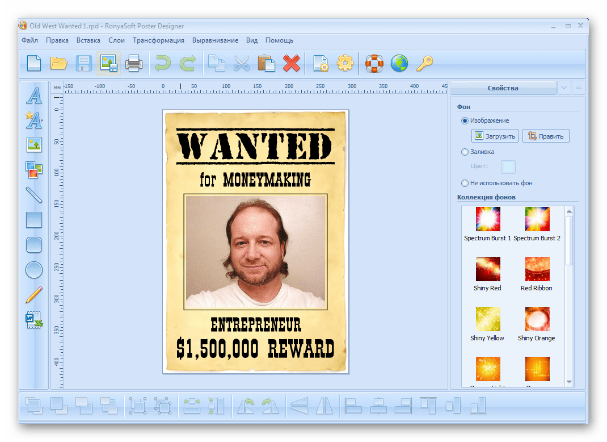Click the Править button
This screenshot has width=607, height=442.
pos(545,136)
